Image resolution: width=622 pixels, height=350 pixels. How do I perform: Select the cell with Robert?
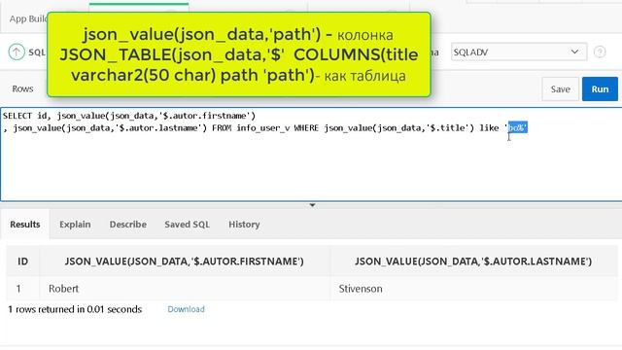pyautogui.click(x=185, y=289)
